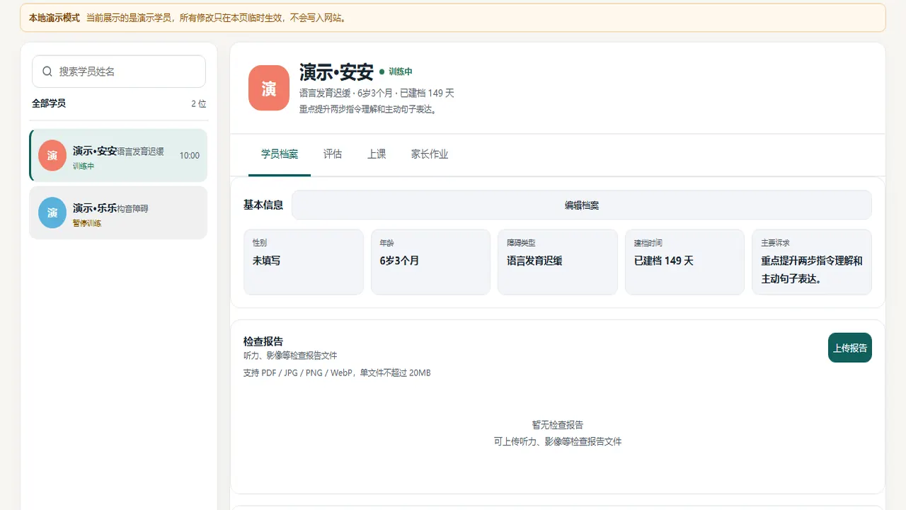Click the 上传报告 button

[850, 348]
